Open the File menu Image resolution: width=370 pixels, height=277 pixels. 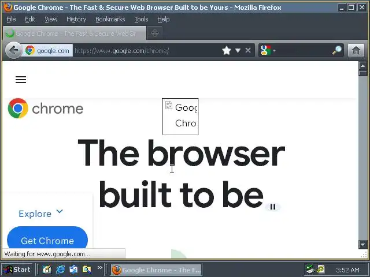[11, 19]
